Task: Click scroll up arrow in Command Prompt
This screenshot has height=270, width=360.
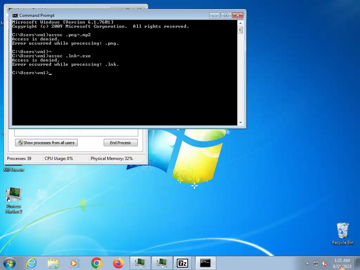Action: [x=240, y=23]
